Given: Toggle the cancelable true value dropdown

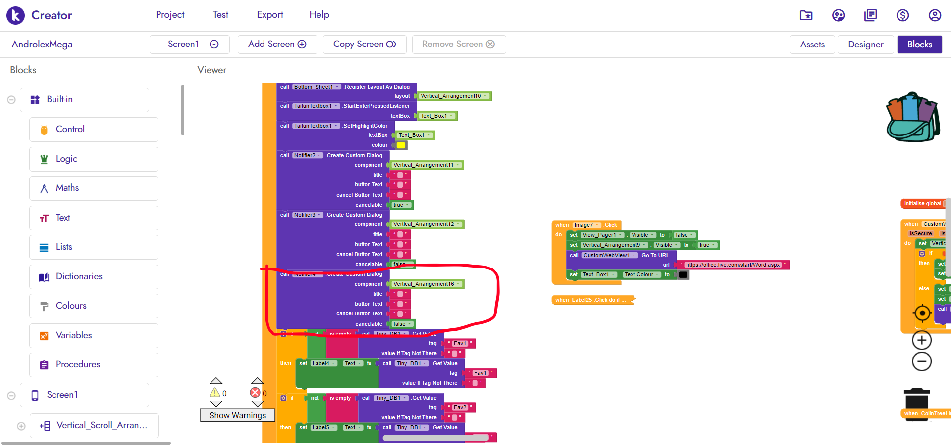Looking at the screenshot, I should [x=408, y=205].
